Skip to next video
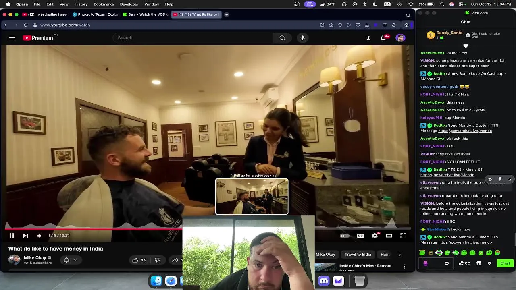This screenshot has height=290, width=516. (x=25, y=236)
